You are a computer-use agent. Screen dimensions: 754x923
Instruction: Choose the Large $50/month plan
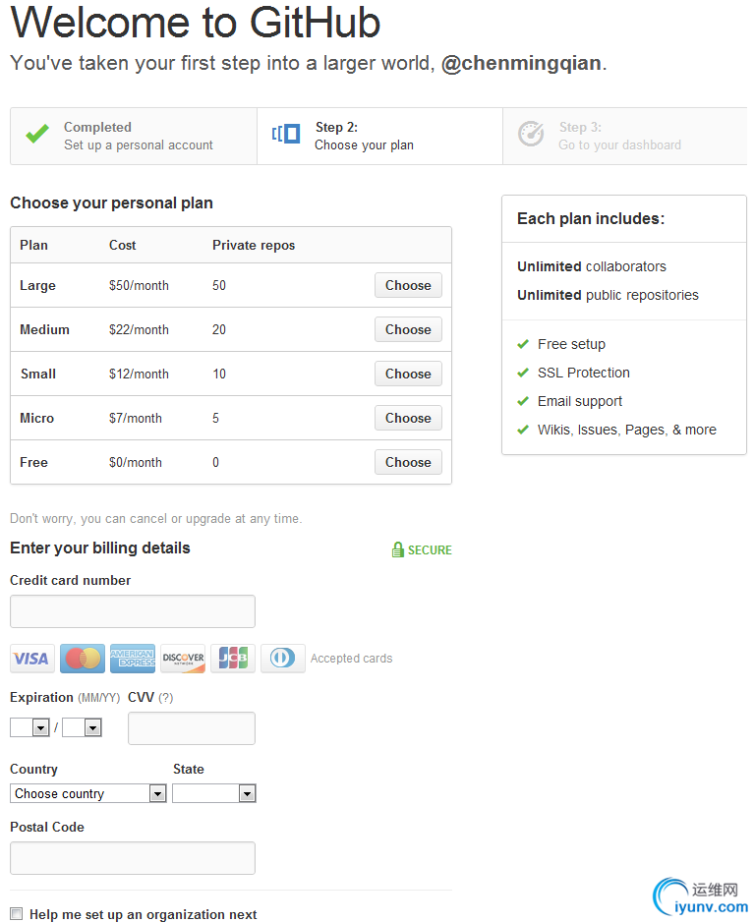click(x=408, y=285)
